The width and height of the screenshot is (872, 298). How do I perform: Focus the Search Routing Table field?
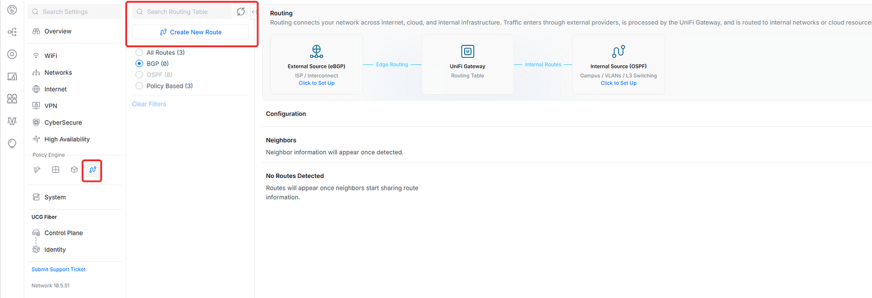(182, 12)
